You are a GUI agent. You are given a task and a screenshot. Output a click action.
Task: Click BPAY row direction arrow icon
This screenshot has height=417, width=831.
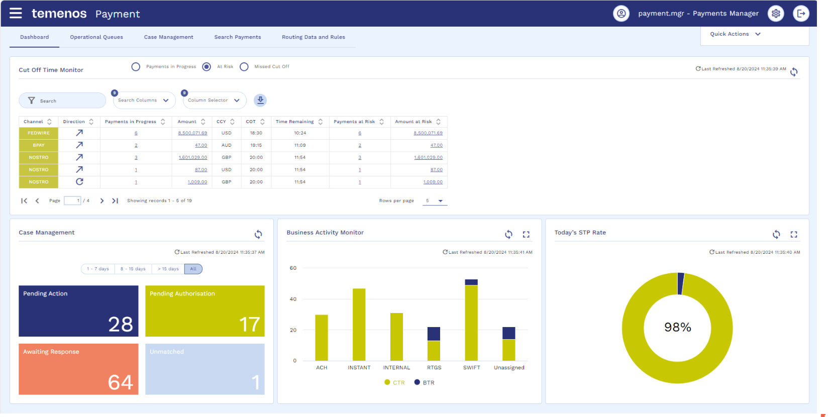[x=79, y=145]
